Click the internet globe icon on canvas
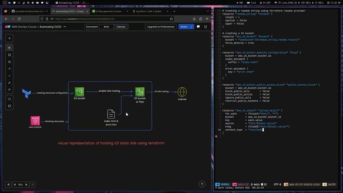 tap(182, 92)
